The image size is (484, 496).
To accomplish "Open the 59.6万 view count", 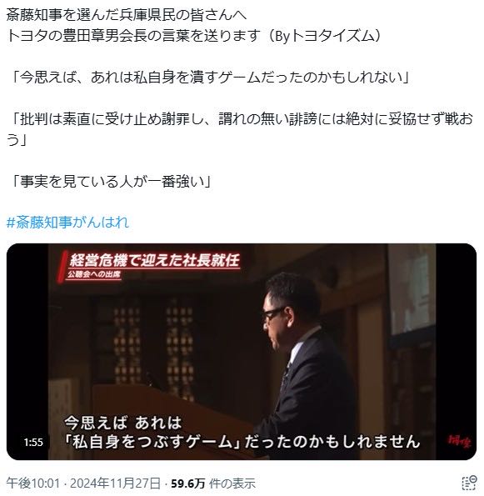I will pyautogui.click(x=188, y=483).
